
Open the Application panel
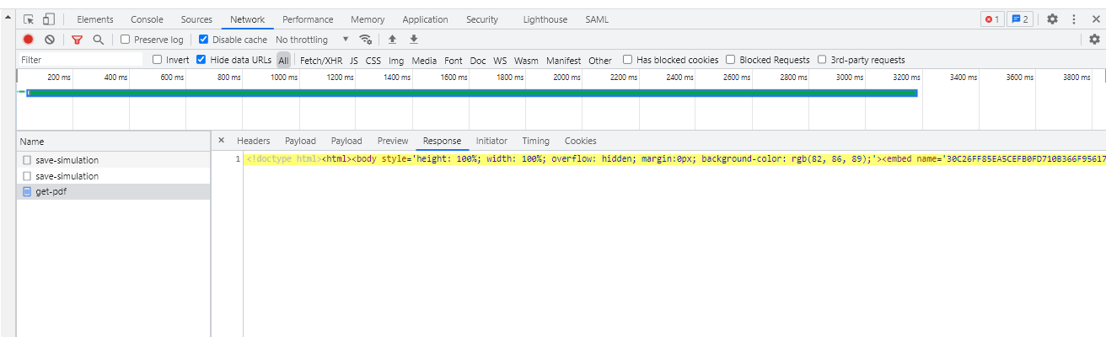(425, 19)
